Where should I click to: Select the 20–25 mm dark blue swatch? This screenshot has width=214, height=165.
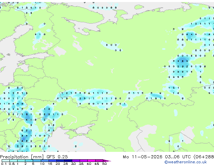[x=60, y=161]
